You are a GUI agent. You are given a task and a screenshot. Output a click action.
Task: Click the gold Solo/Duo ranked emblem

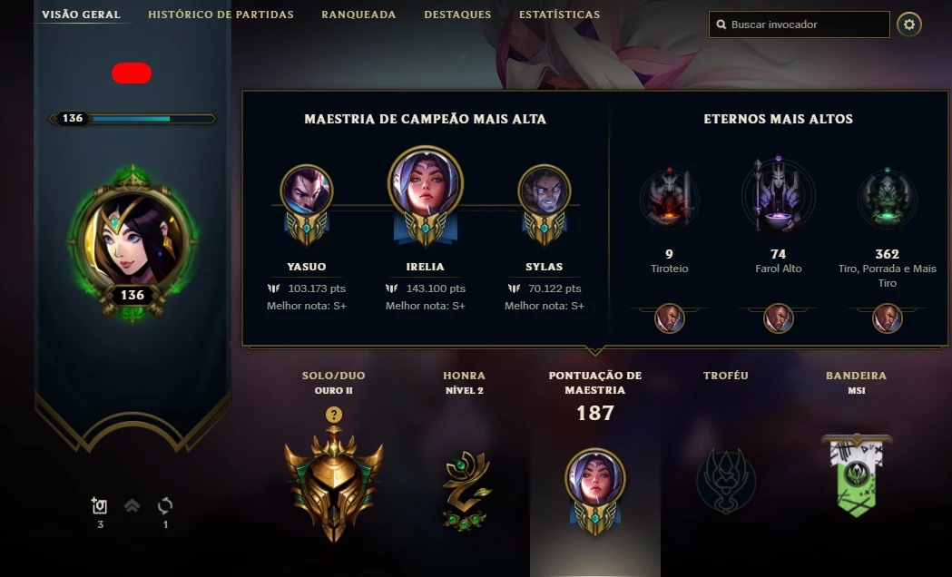(x=333, y=484)
